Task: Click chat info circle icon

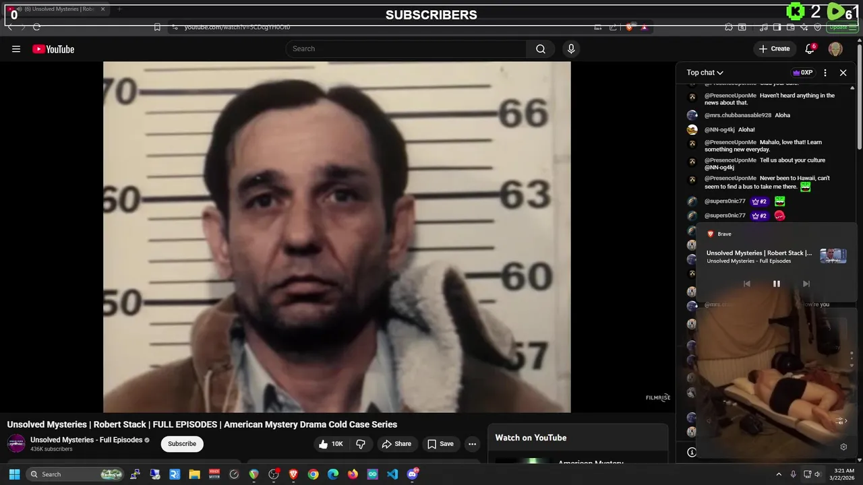Action: (691, 452)
